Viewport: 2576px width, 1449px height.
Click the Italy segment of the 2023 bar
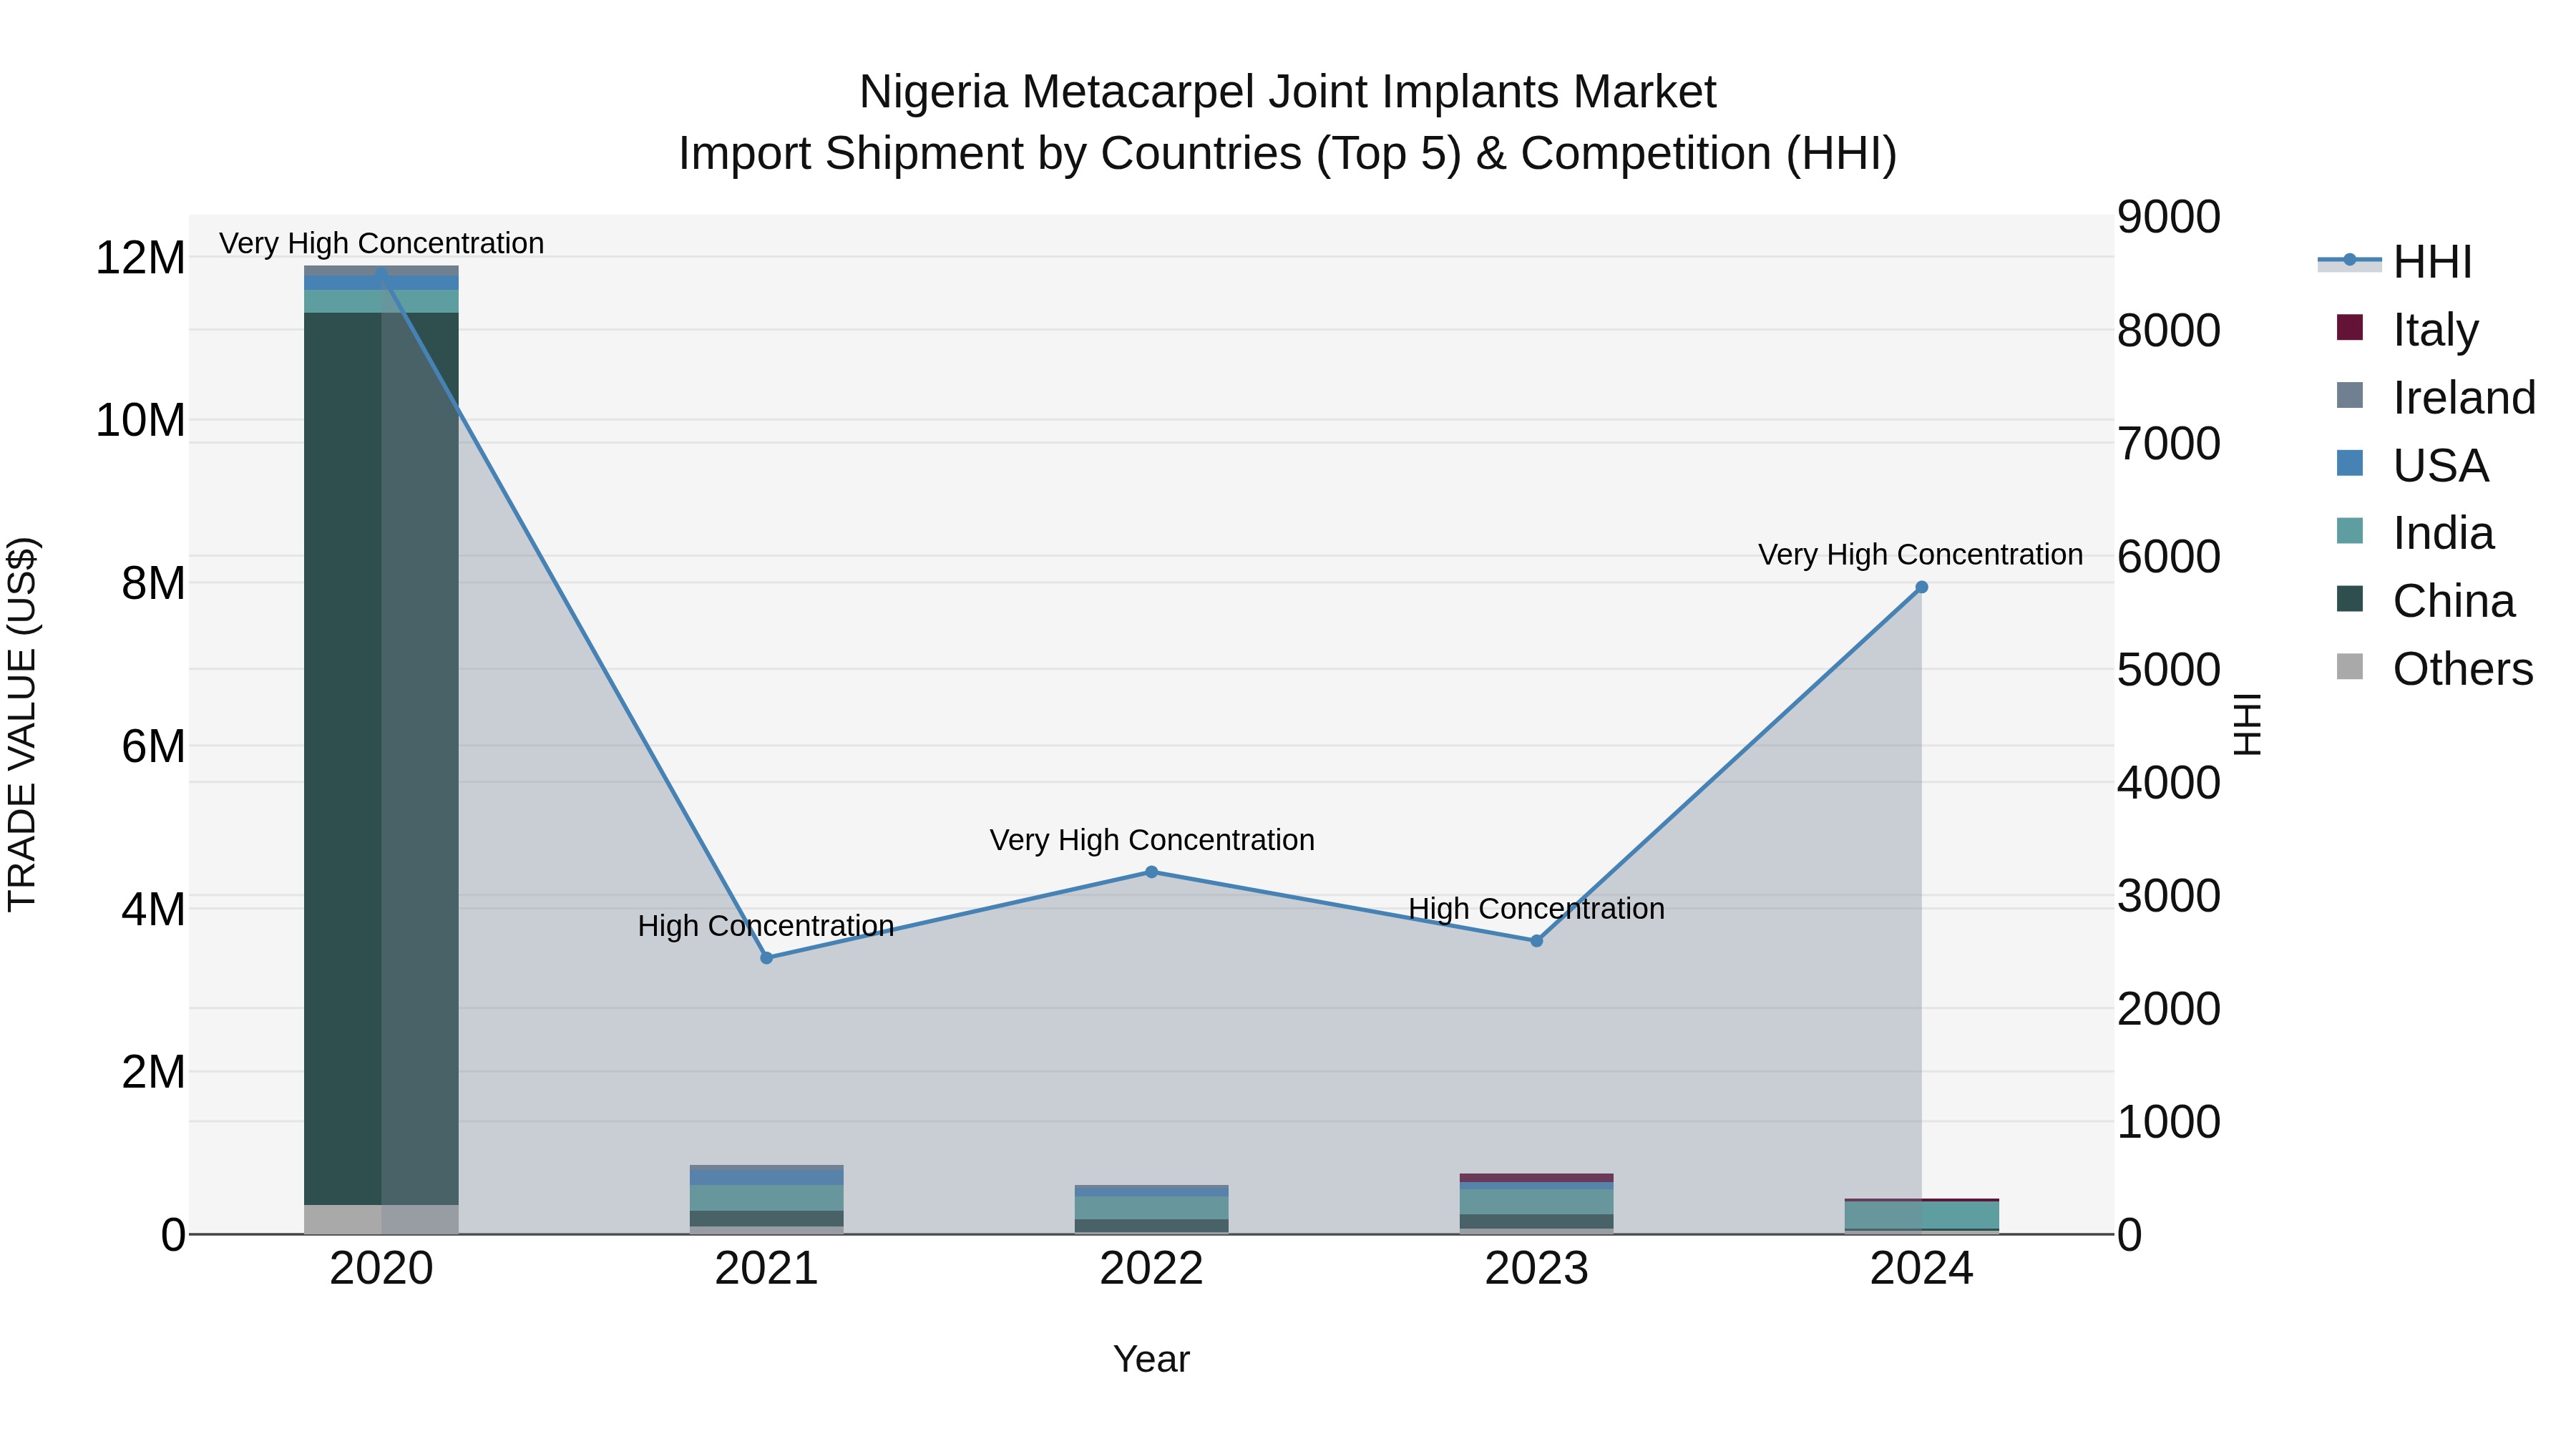(1537, 1178)
